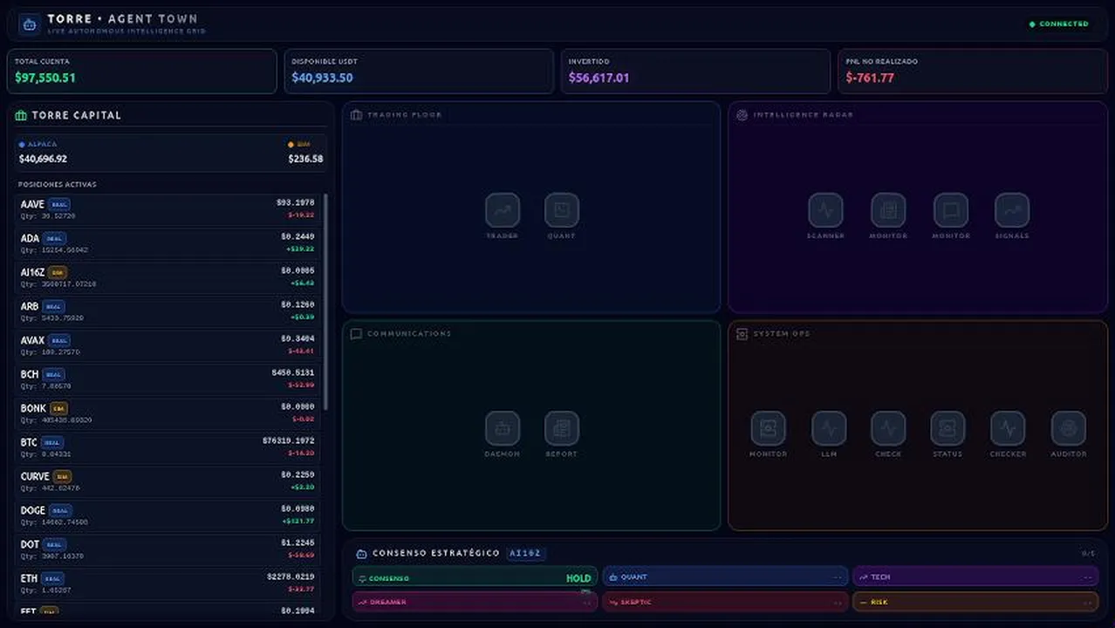Click the Scanner agent icon
This screenshot has height=628, width=1115.
point(825,210)
